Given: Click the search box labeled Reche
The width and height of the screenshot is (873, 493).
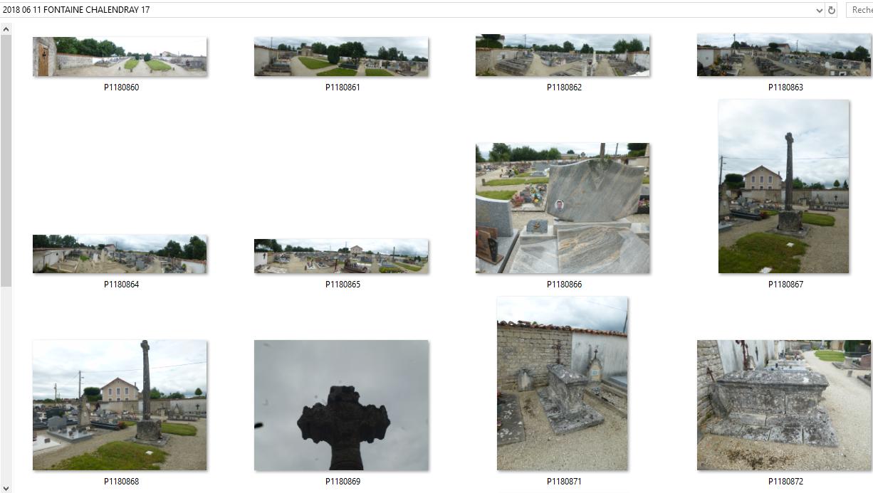Looking at the screenshot, I should (x=859, y=10).
